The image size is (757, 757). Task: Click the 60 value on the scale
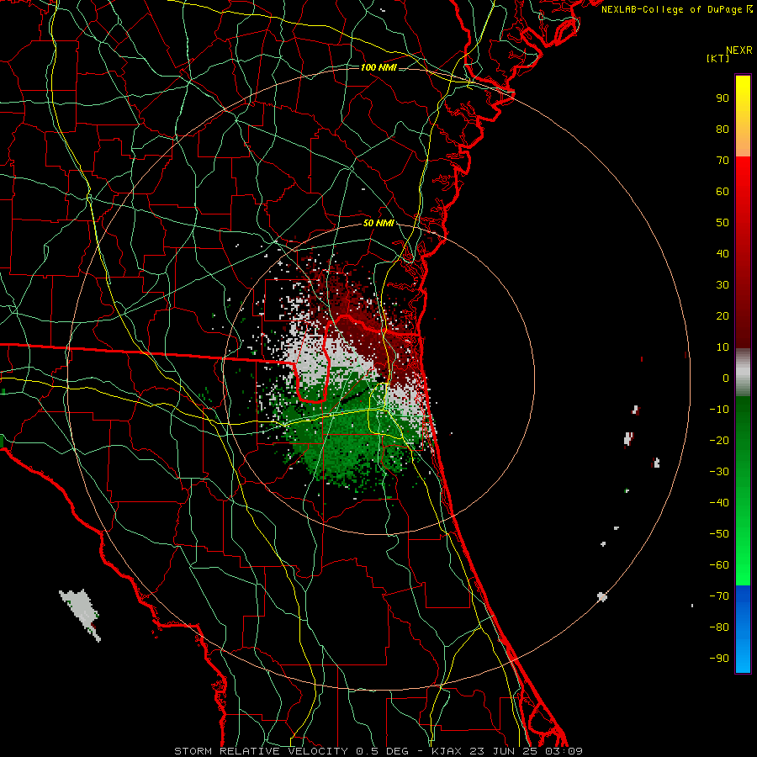click(723, 192)
